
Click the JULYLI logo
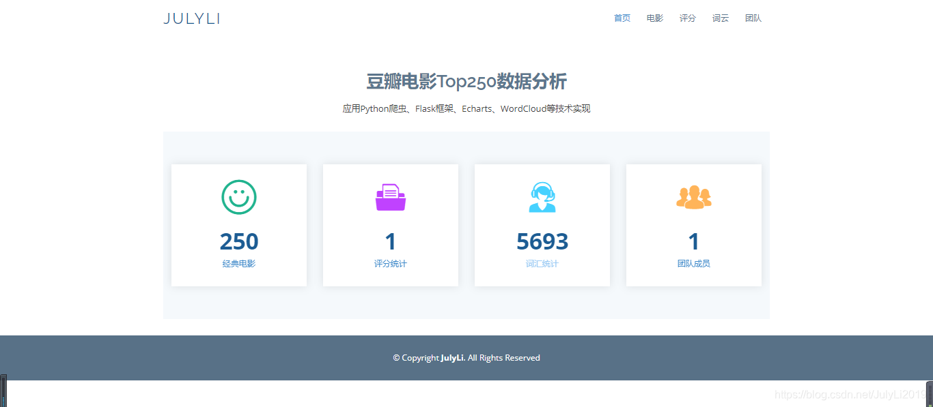coord(191,18)
